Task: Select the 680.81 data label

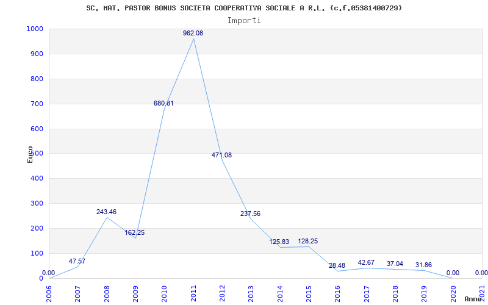Action: pyautogui.click(x=163, y=103)
